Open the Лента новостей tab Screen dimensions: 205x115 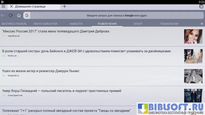45,24
